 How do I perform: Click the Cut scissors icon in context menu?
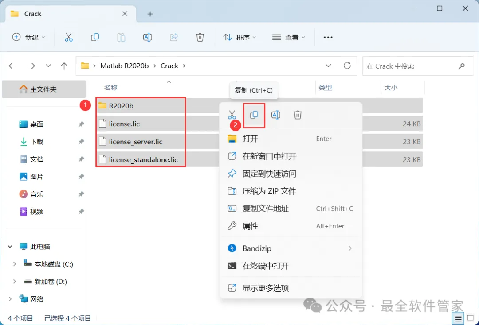coord(232,115)
